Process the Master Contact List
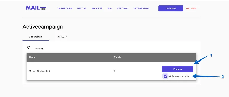The image size is (229, 97). 177,69
